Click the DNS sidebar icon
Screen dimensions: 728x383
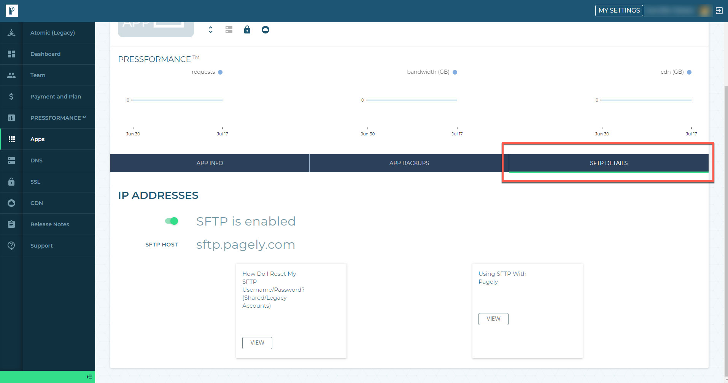tap(11, 160)
